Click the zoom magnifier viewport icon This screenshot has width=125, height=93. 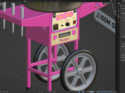(100, 11)
